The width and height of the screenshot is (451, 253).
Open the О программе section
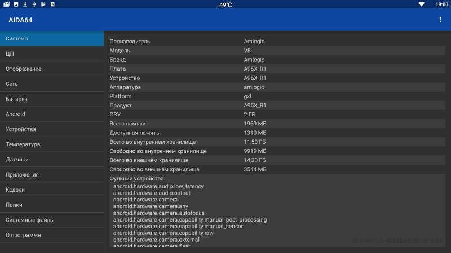tap(52, 235)
